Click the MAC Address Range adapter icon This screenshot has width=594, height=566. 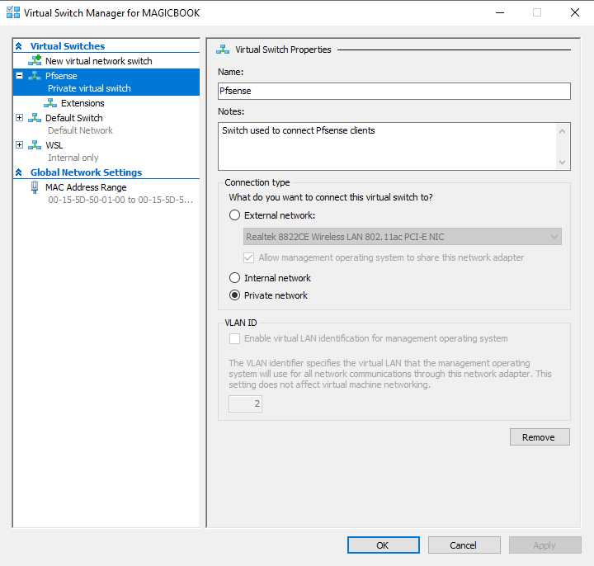[x=35, y=187]
